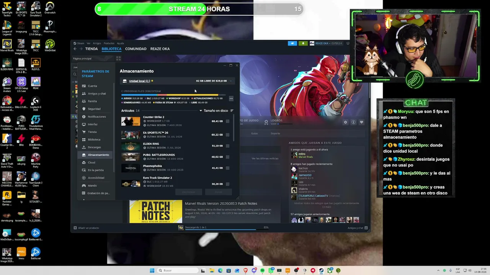Click the Steam back navigation arrow
The width and height of the screenshot is (490, 275).
75,49
